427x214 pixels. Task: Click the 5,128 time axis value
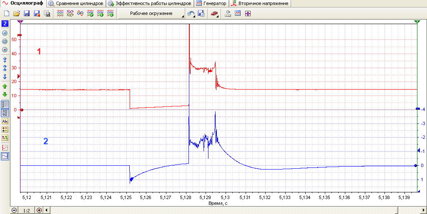pyautogui.click(x=185, y=198)
